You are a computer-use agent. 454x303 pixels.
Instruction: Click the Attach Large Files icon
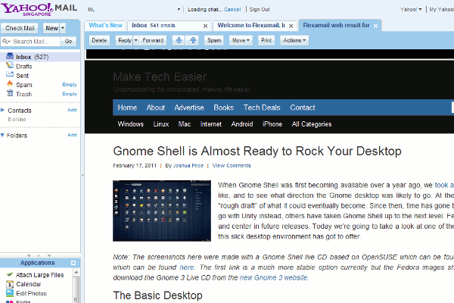click(x=8, y=274)
